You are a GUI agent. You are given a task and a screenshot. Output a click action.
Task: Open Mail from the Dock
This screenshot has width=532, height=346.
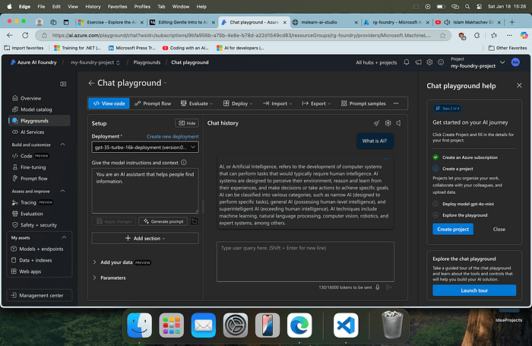pyautogui.click(x=203, y=325)
